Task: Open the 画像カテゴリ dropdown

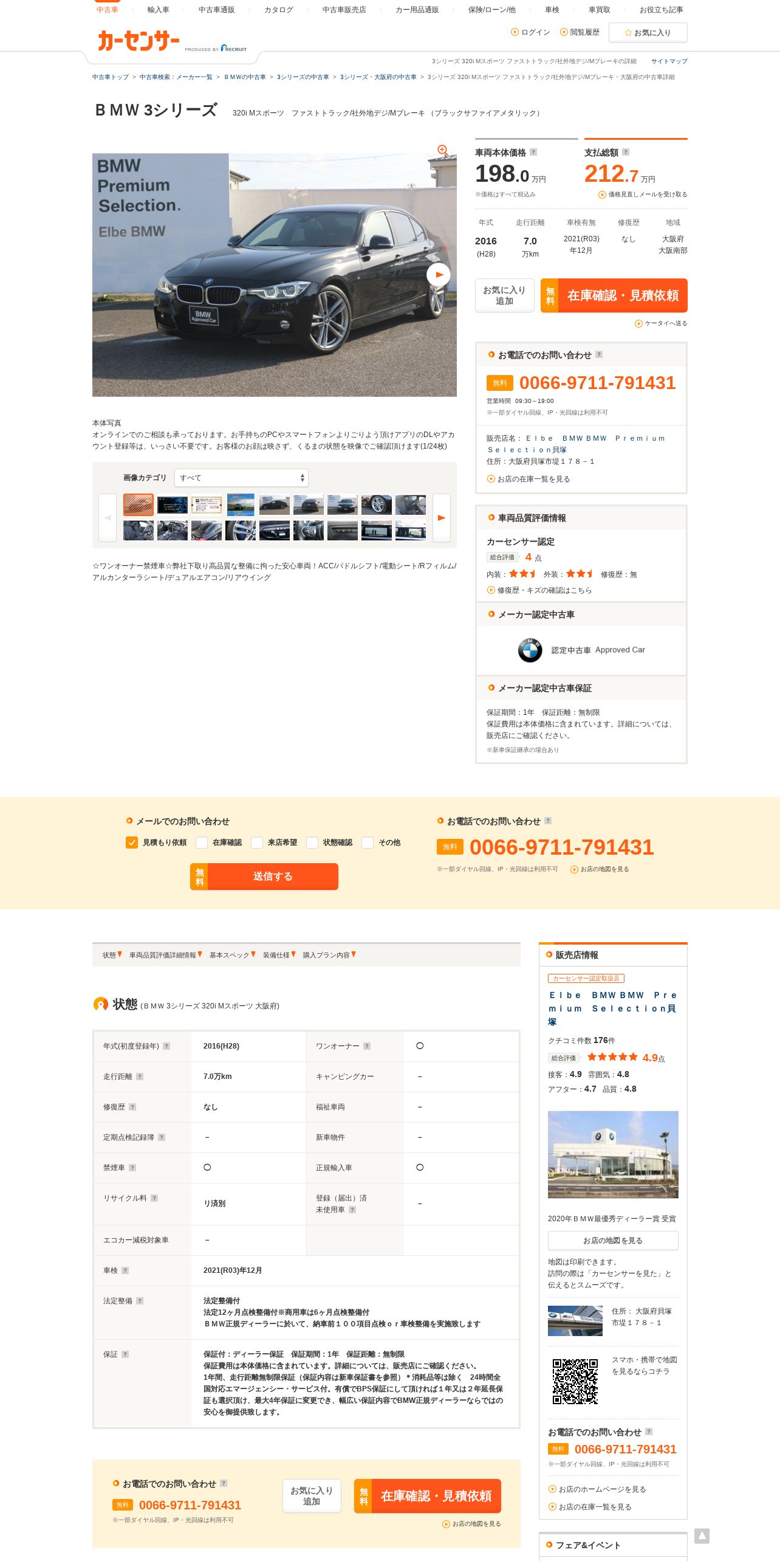Action: click(241, 478)
